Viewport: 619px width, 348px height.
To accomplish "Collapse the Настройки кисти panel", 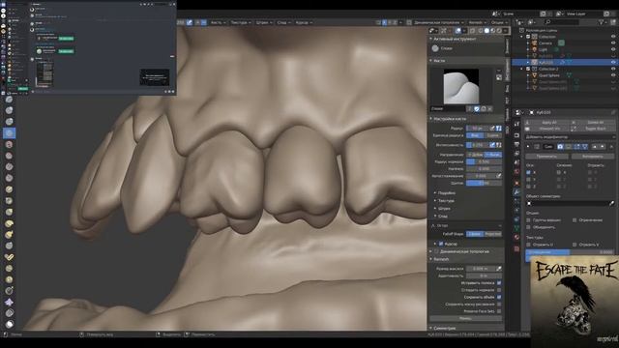I will tap(430, 118).
